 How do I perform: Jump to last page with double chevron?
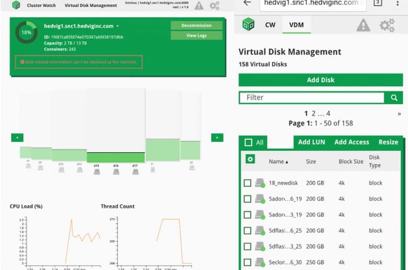pos(399,114)
